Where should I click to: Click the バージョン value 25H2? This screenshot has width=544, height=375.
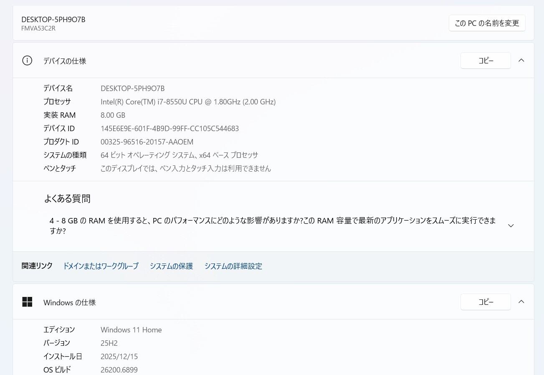point(109,343)
